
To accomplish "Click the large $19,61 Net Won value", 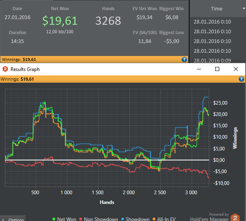I will tap(60, 21).
